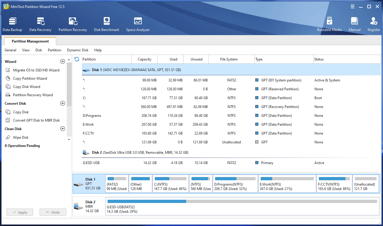This screenshot has width=383, height=226.
Task: Click the Apply button
Action: 20,212
